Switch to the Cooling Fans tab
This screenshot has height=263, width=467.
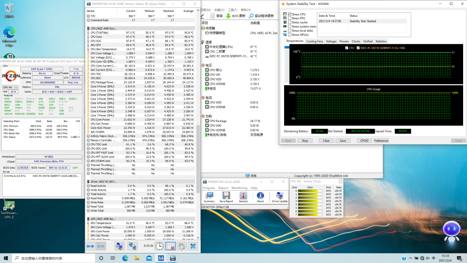click(x=314, y=42)
